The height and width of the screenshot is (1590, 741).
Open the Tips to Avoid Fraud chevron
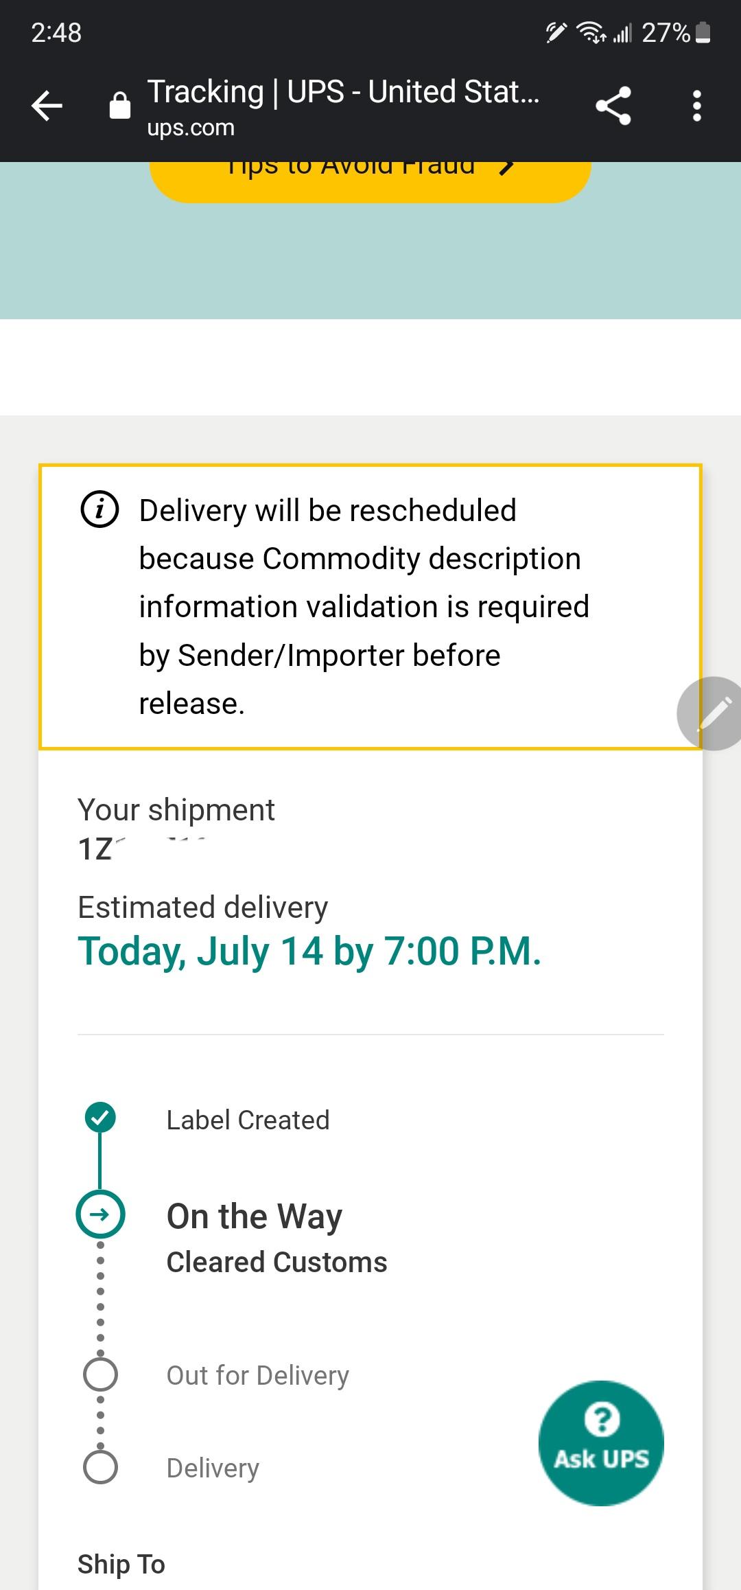(506, 168)
